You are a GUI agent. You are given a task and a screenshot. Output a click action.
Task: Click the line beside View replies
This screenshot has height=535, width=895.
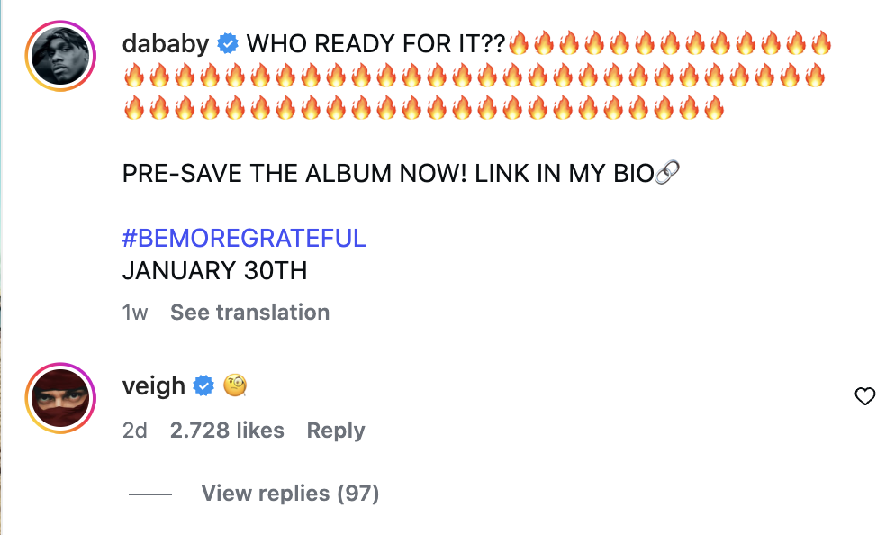(149, 494)
